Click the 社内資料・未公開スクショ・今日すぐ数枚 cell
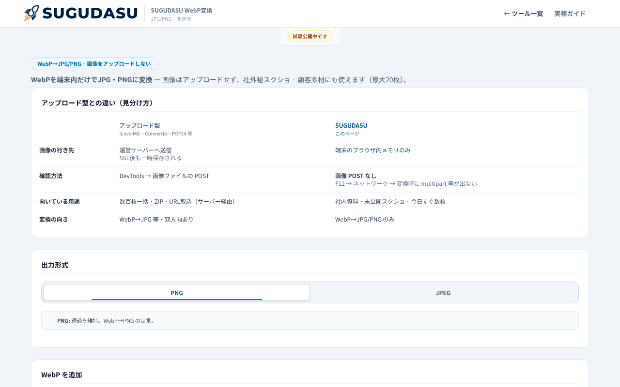The height and width of the screenshot is (387, 620). pyautogui.click(x=390, y=201)
